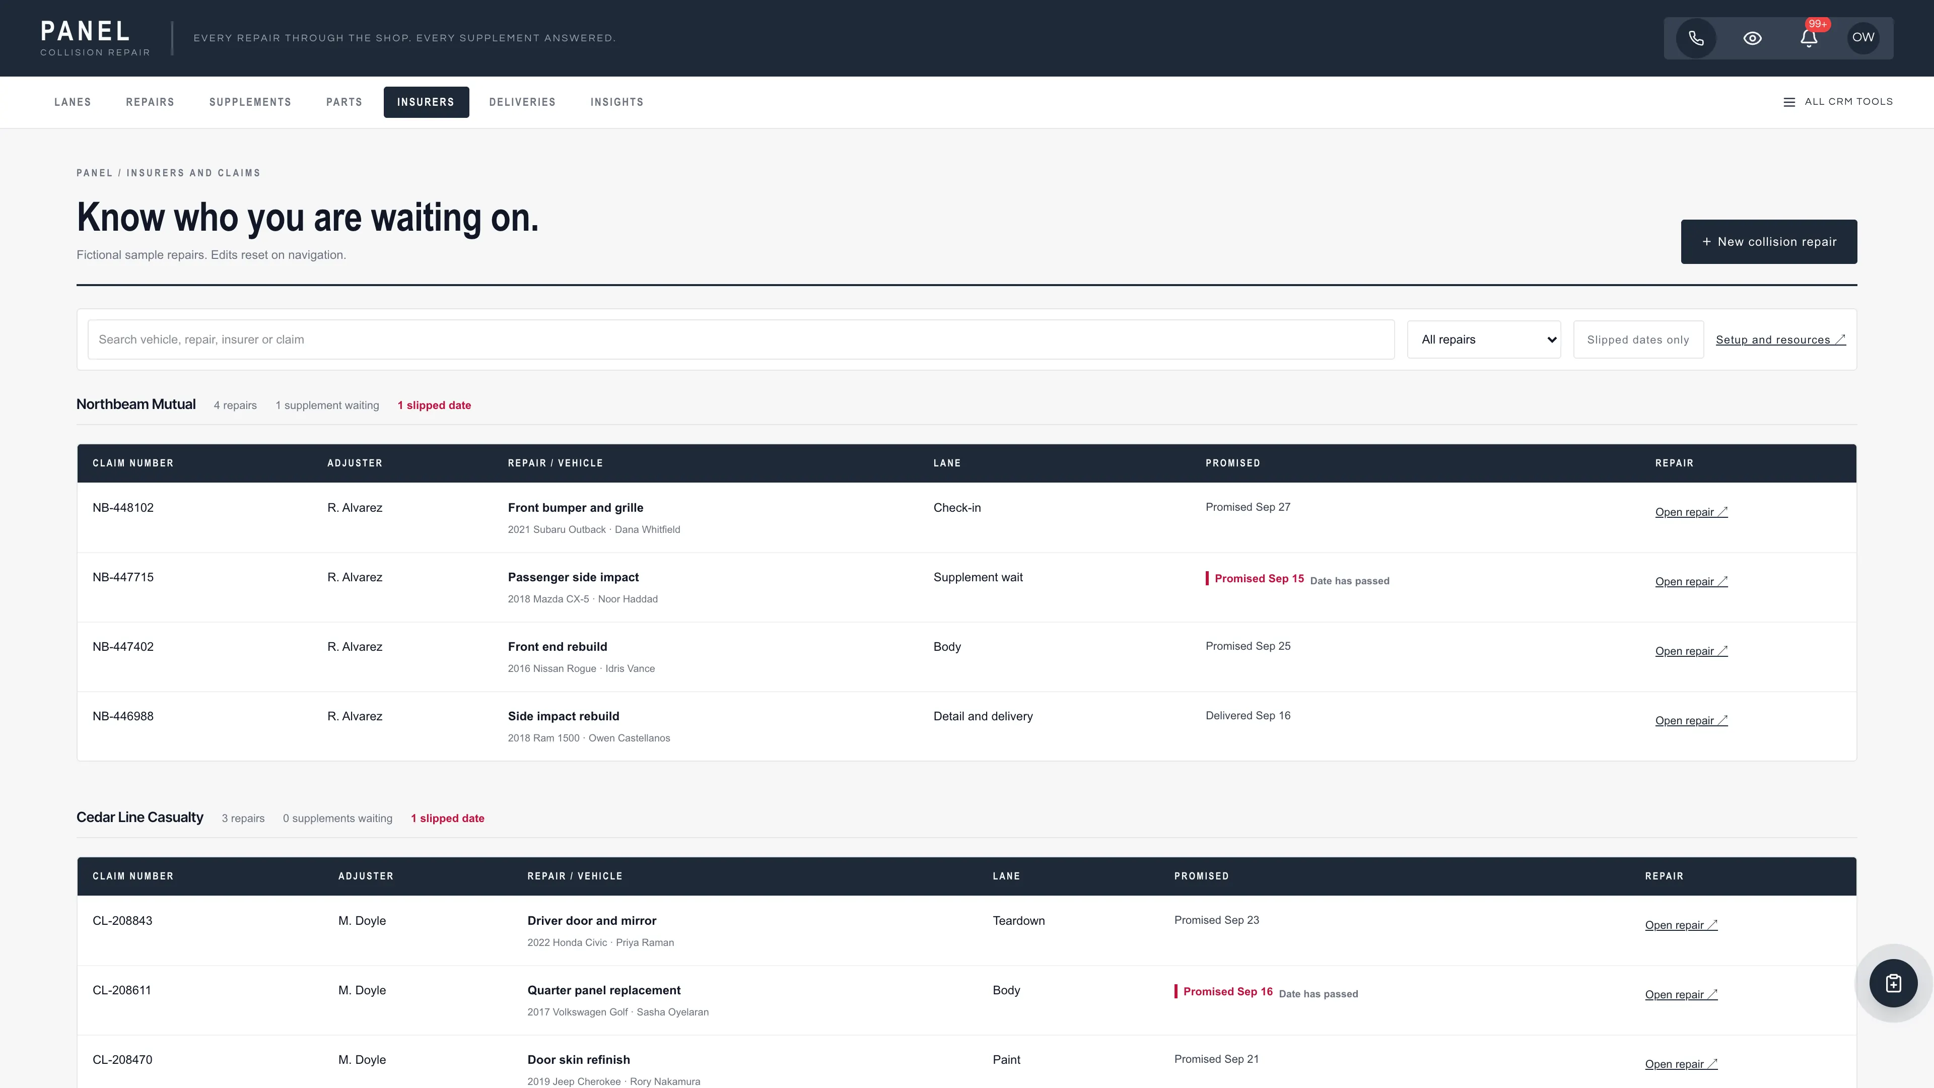The width and height of the screenshot is (1934, 1088).
Task: Go to the Lanes tab
Action: point(73,102)
